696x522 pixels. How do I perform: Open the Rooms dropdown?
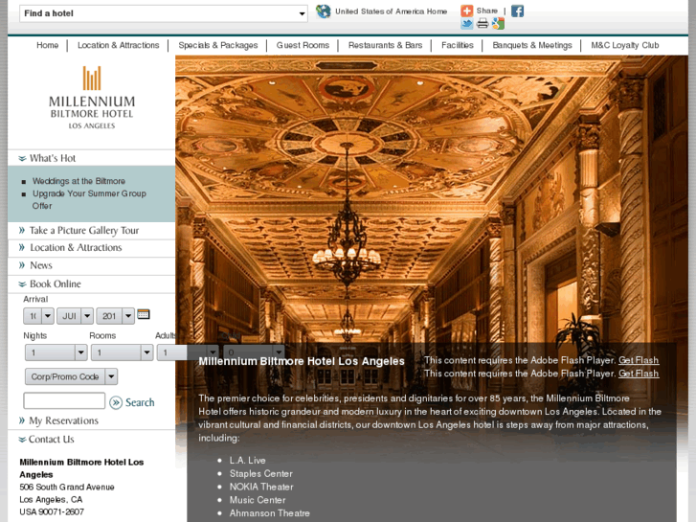[x=123, y=352]
